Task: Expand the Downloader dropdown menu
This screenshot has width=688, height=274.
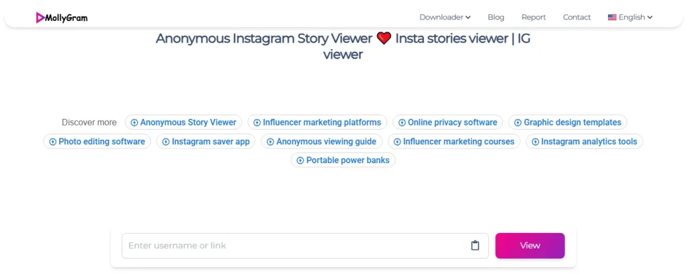Action: (445, 17)
